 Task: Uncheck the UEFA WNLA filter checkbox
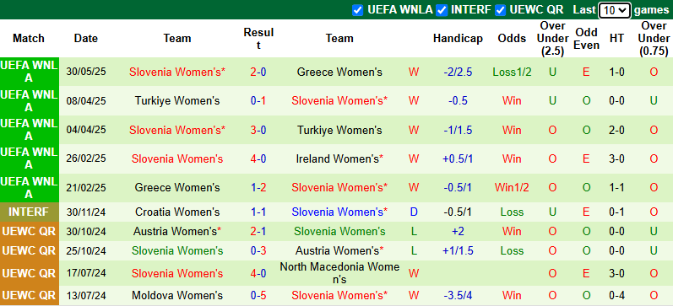coord(357,10)
